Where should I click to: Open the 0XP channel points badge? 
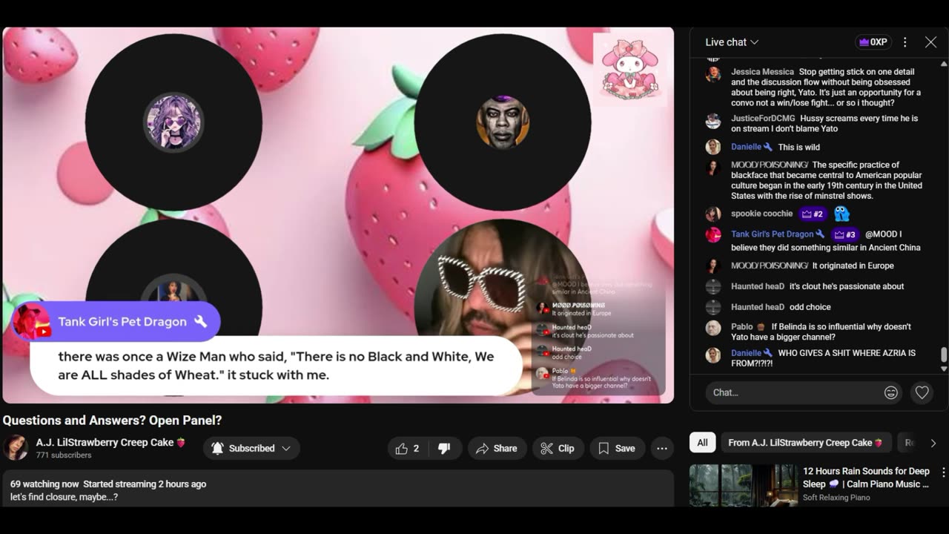coord(873,42)
